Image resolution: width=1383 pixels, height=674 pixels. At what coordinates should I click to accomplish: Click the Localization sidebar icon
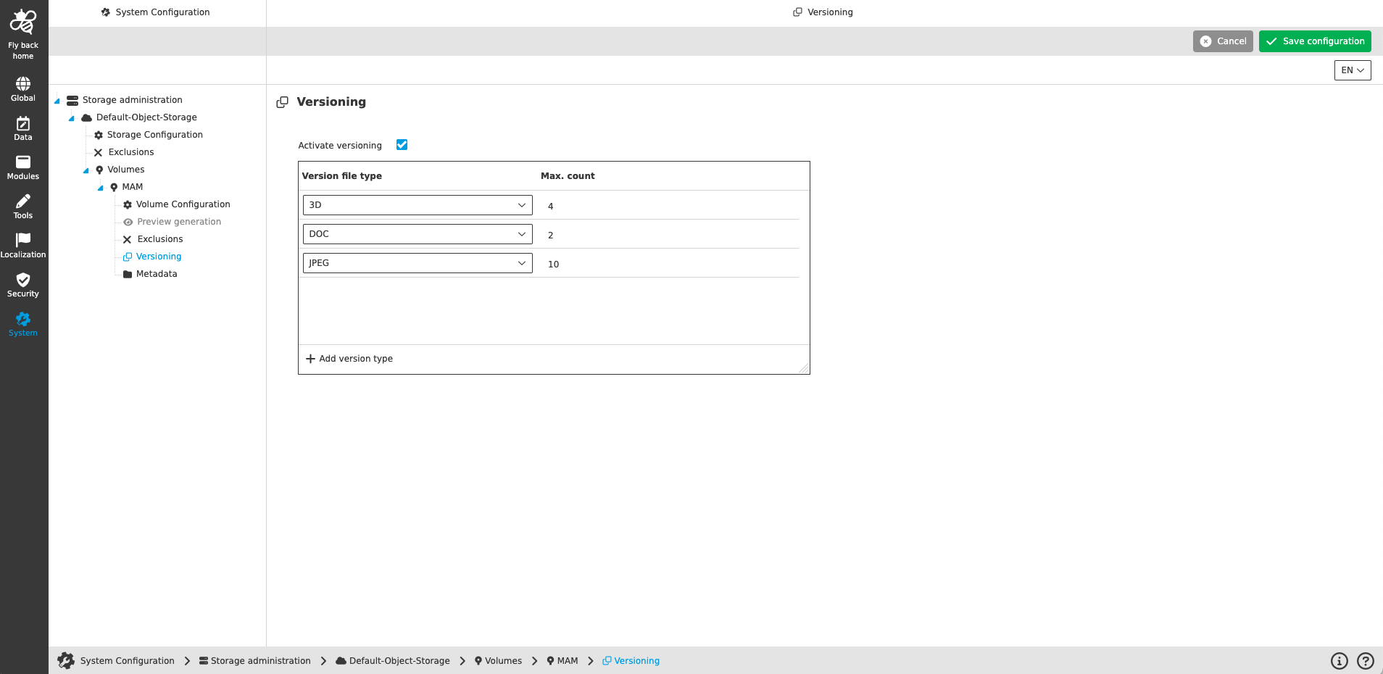pos(22,241)
